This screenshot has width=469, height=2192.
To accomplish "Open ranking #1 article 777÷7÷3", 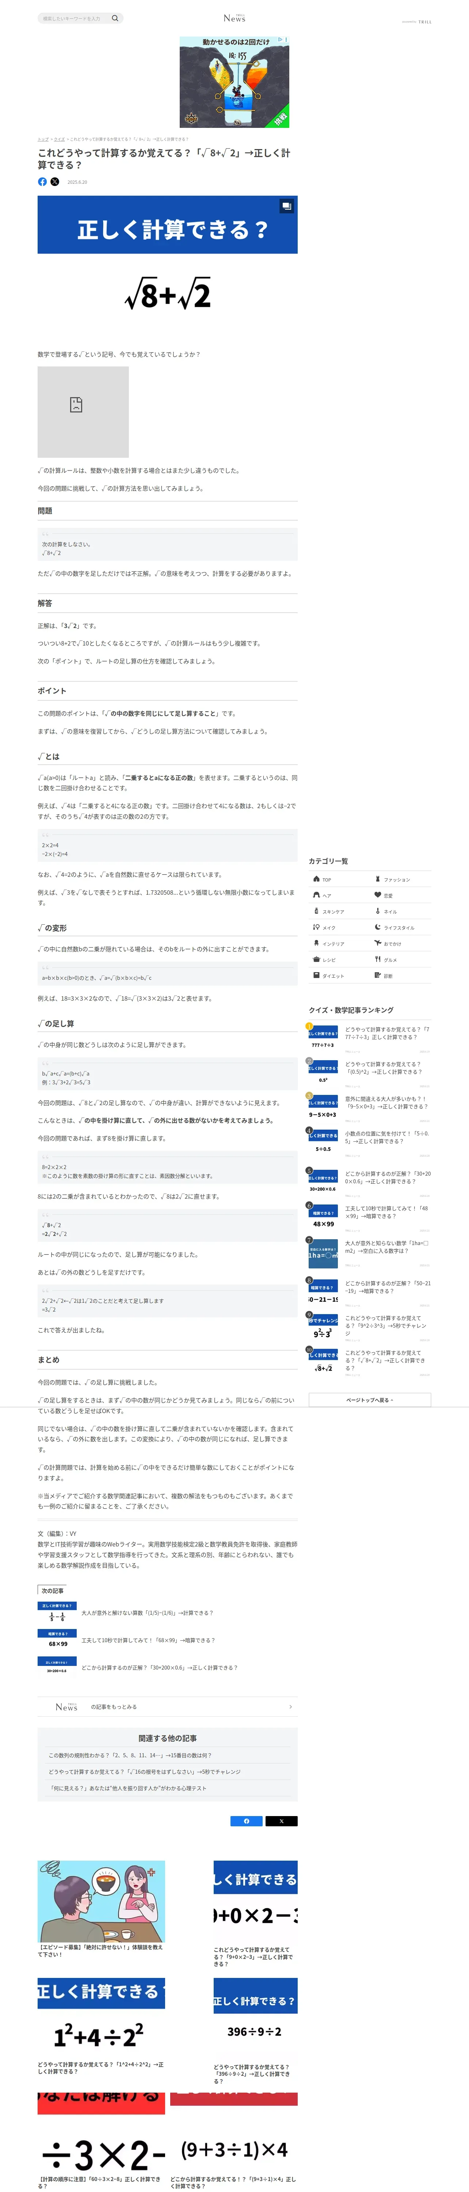I will click(369, 1039).
